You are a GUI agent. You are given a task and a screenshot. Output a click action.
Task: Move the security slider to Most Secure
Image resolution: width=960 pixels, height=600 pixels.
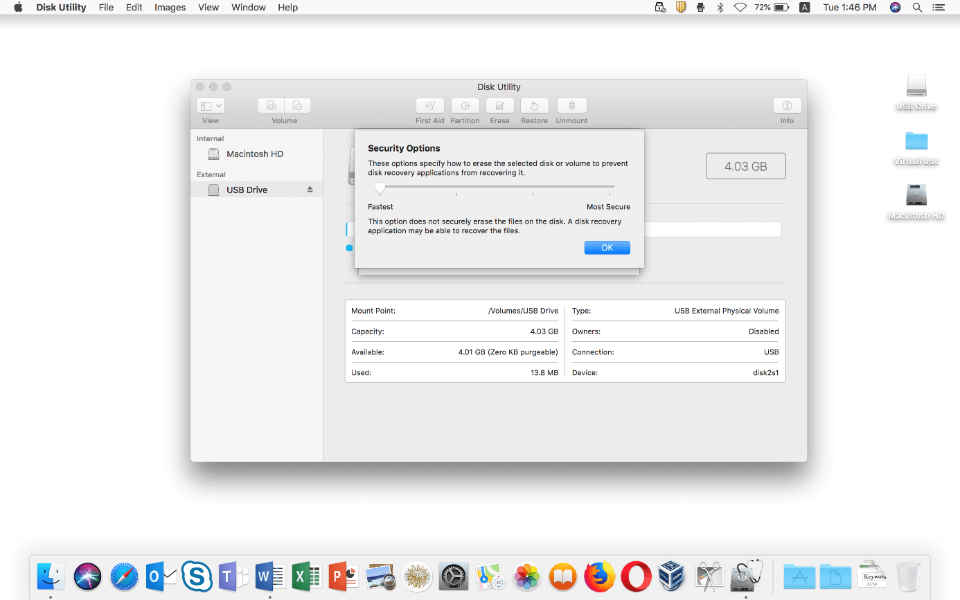pos(612,187)
